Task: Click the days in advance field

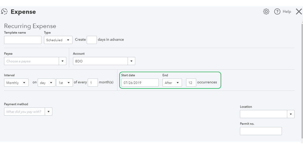Action: coord(92,40)
